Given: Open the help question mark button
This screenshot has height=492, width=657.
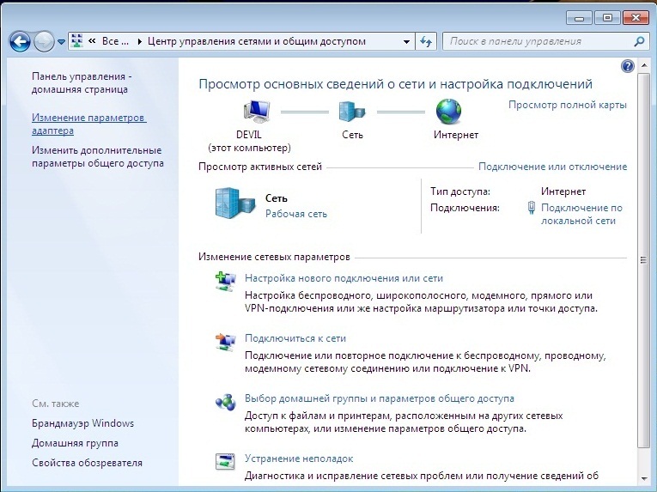Looking at the screenshot, I should (x=627, y=66).
